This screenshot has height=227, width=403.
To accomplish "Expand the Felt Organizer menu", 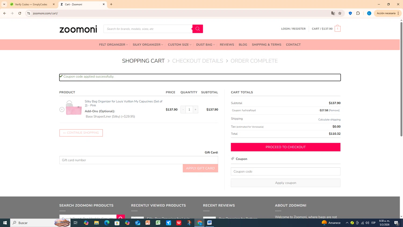I will 113,45.
